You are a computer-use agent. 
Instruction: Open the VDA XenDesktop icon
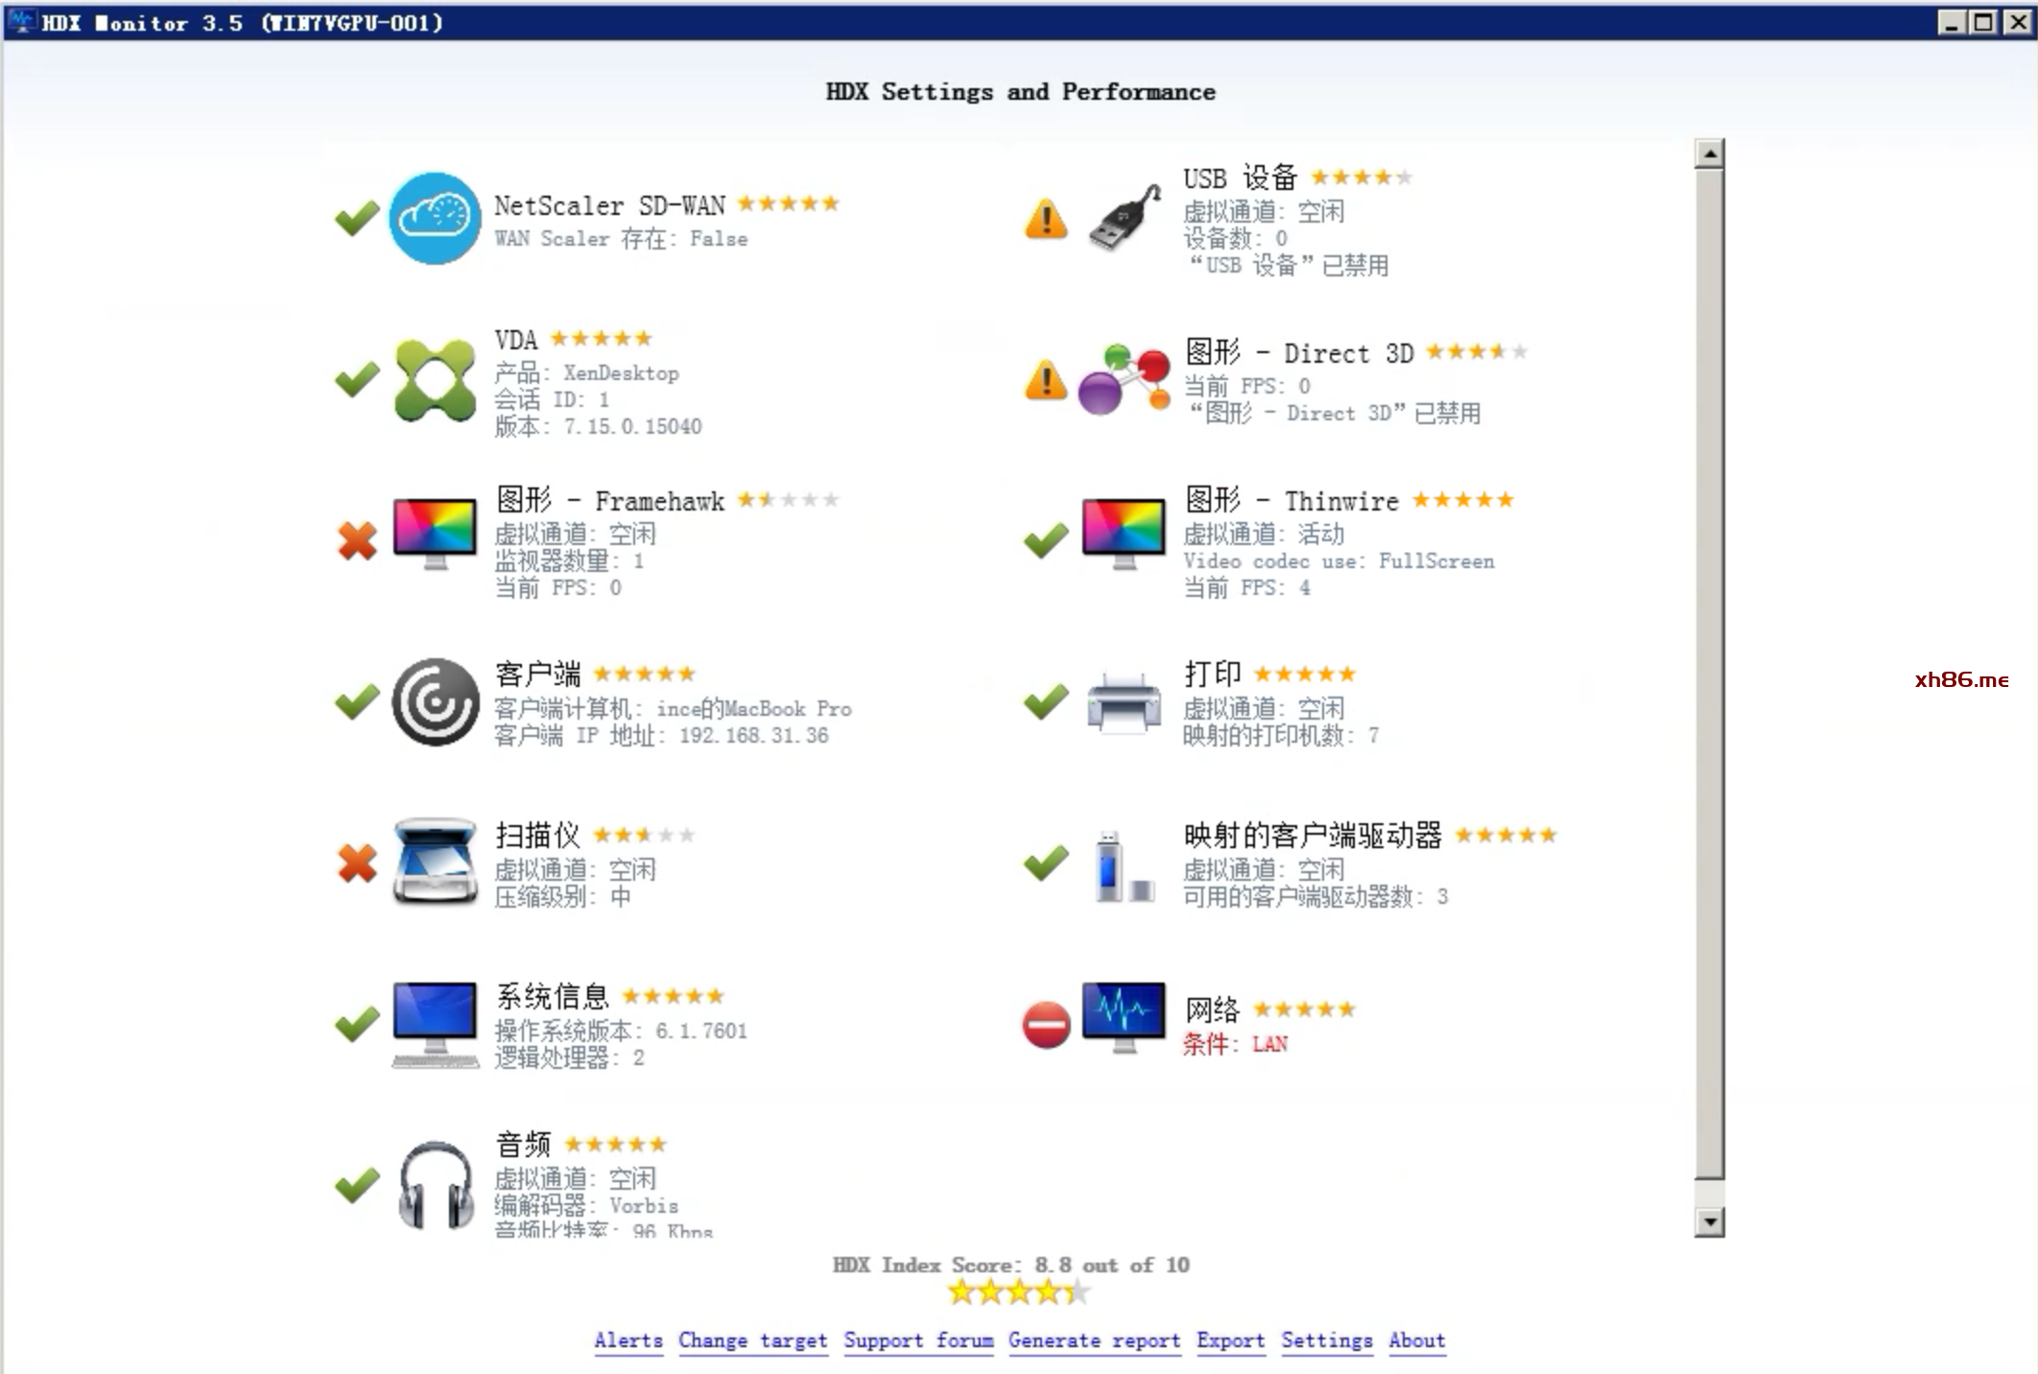coord(435,381)
